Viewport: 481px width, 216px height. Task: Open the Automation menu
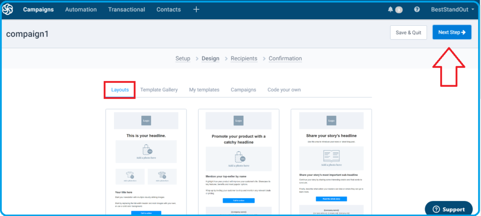[x=81, y=9]
